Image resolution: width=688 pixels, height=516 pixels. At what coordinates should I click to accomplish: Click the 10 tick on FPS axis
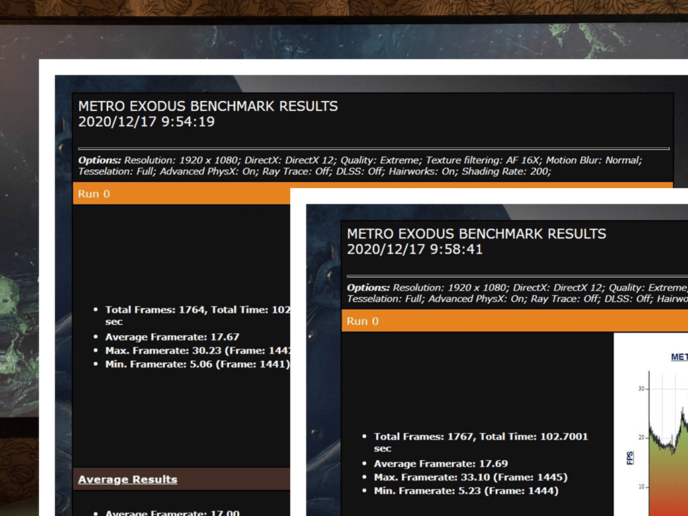[641, 486]
